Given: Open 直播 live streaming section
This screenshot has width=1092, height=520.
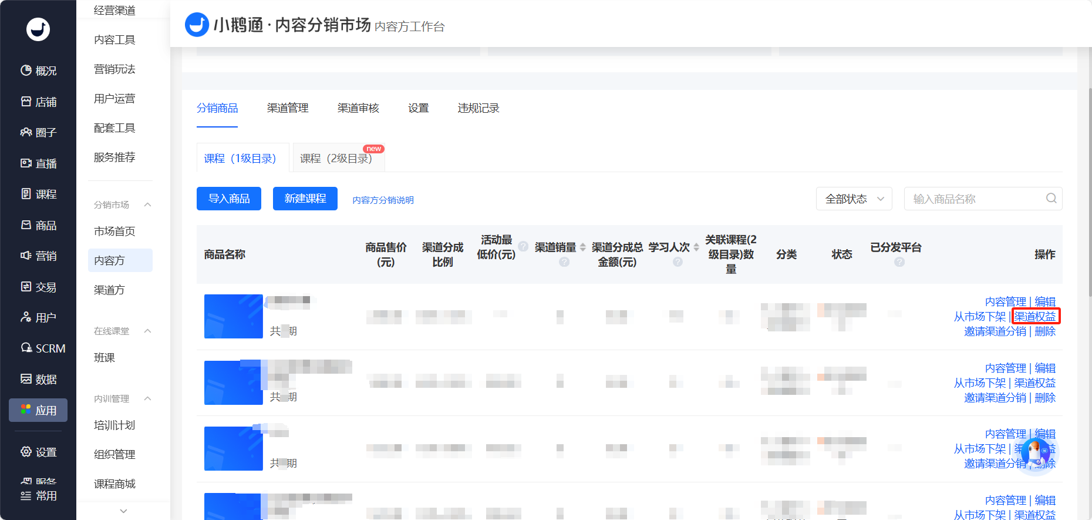Looking at the screenshot, I should [38, 163].
